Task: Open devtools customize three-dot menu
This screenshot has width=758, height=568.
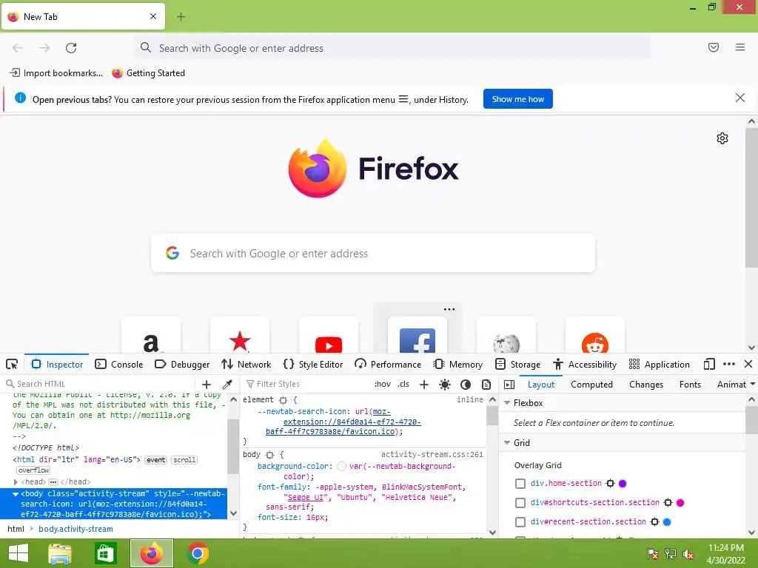Action: [x=729, y=364]
